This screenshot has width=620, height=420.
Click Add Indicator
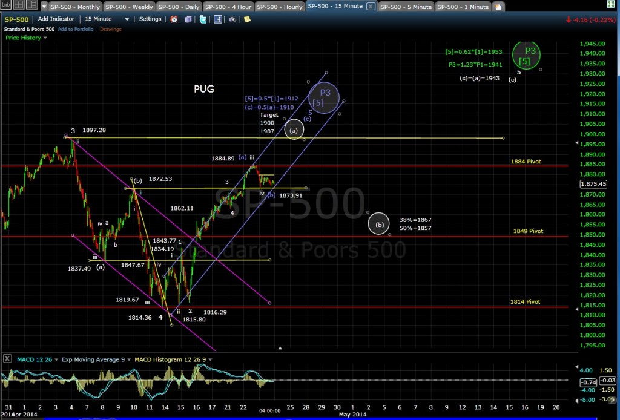click(x=56, y=19)
